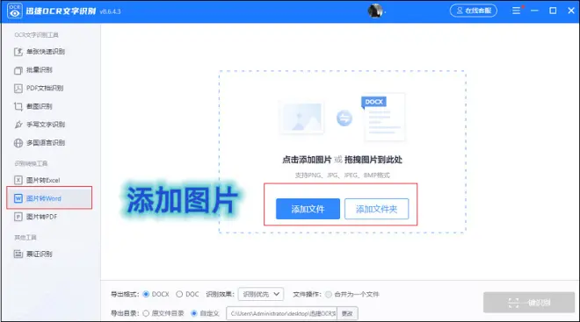
Task: Open the user avatar profile
Action: pyautogui.click(x=375, y=11)
